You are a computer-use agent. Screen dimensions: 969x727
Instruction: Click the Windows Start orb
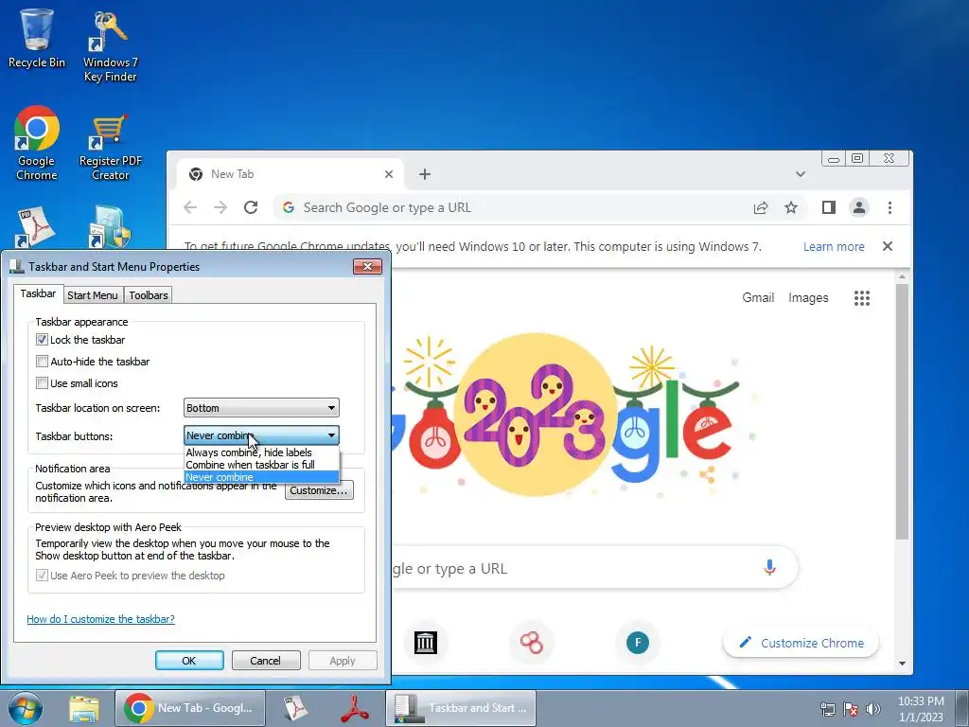[26, 708]
